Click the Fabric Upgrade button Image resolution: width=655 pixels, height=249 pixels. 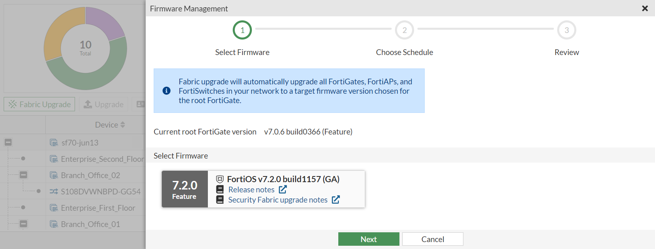(40, 104)
